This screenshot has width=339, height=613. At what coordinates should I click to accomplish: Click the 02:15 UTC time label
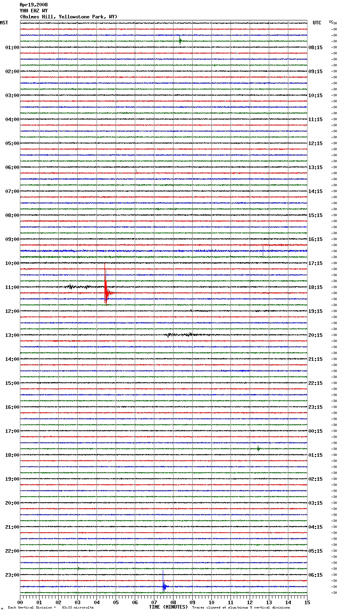(x=315, y=479)
